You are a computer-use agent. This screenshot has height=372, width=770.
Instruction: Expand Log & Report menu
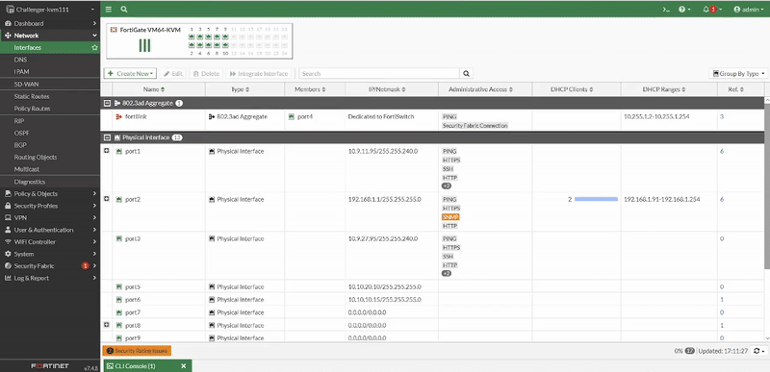click(50, 278)
